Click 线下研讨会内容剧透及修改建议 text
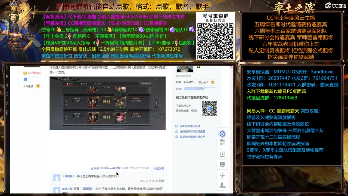The image size is (348, 196). (x=278, y=124)
